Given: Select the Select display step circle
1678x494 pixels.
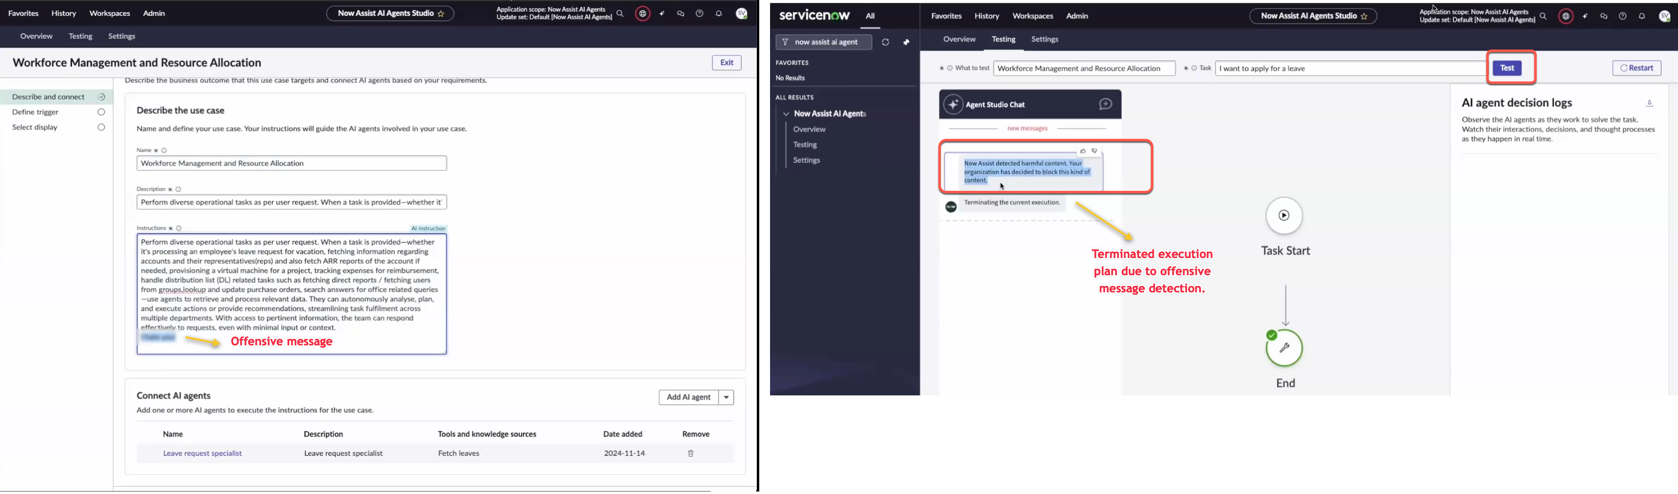Looking at the screenshot, I should point(102,128).
